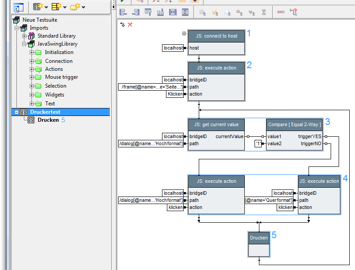The height and width of the screenshot is (270, 355).
Task: Open the yellow new-folder dropdown arrow
Action: click(83, 7)
